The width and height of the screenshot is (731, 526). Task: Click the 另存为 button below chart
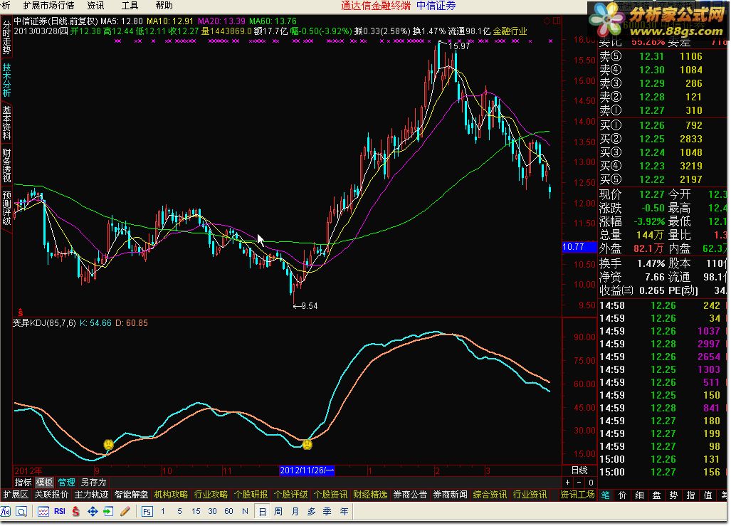pos(94,483)
